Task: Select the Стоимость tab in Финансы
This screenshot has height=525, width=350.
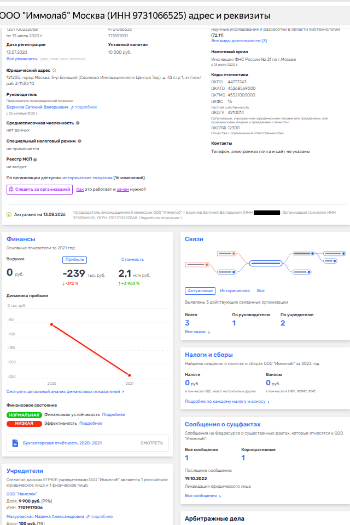Action: point(132,260)
